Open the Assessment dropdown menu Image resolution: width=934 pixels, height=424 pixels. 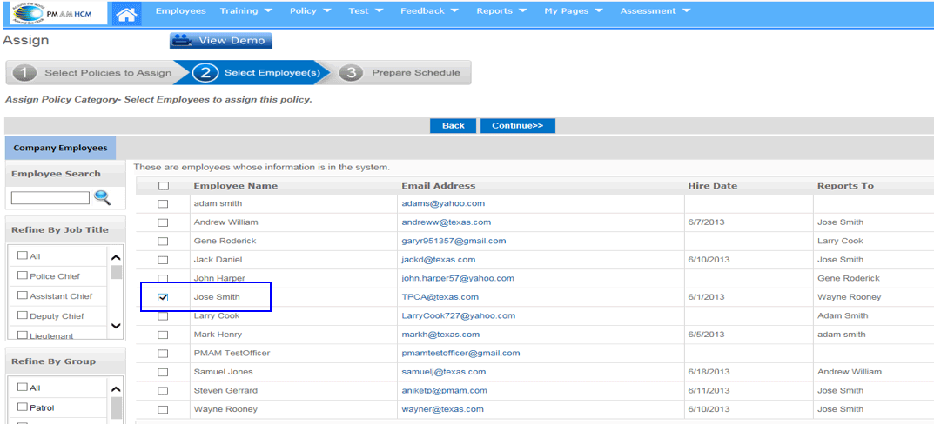655,11
